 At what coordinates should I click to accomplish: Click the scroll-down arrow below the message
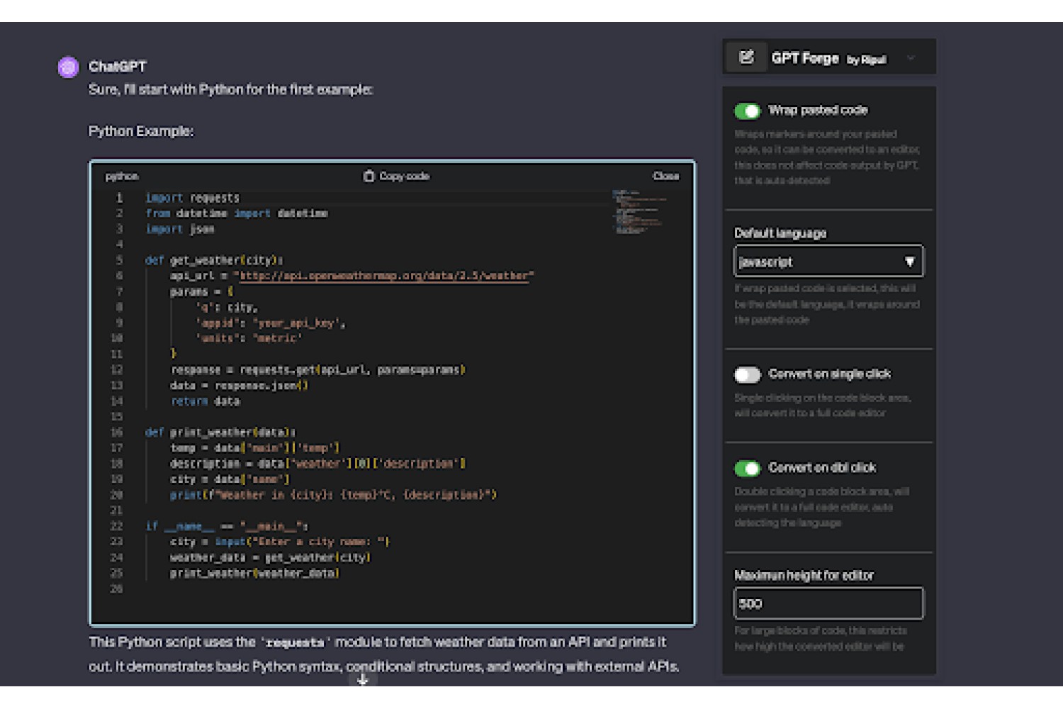pyautogui.click(x=363, y=680)
